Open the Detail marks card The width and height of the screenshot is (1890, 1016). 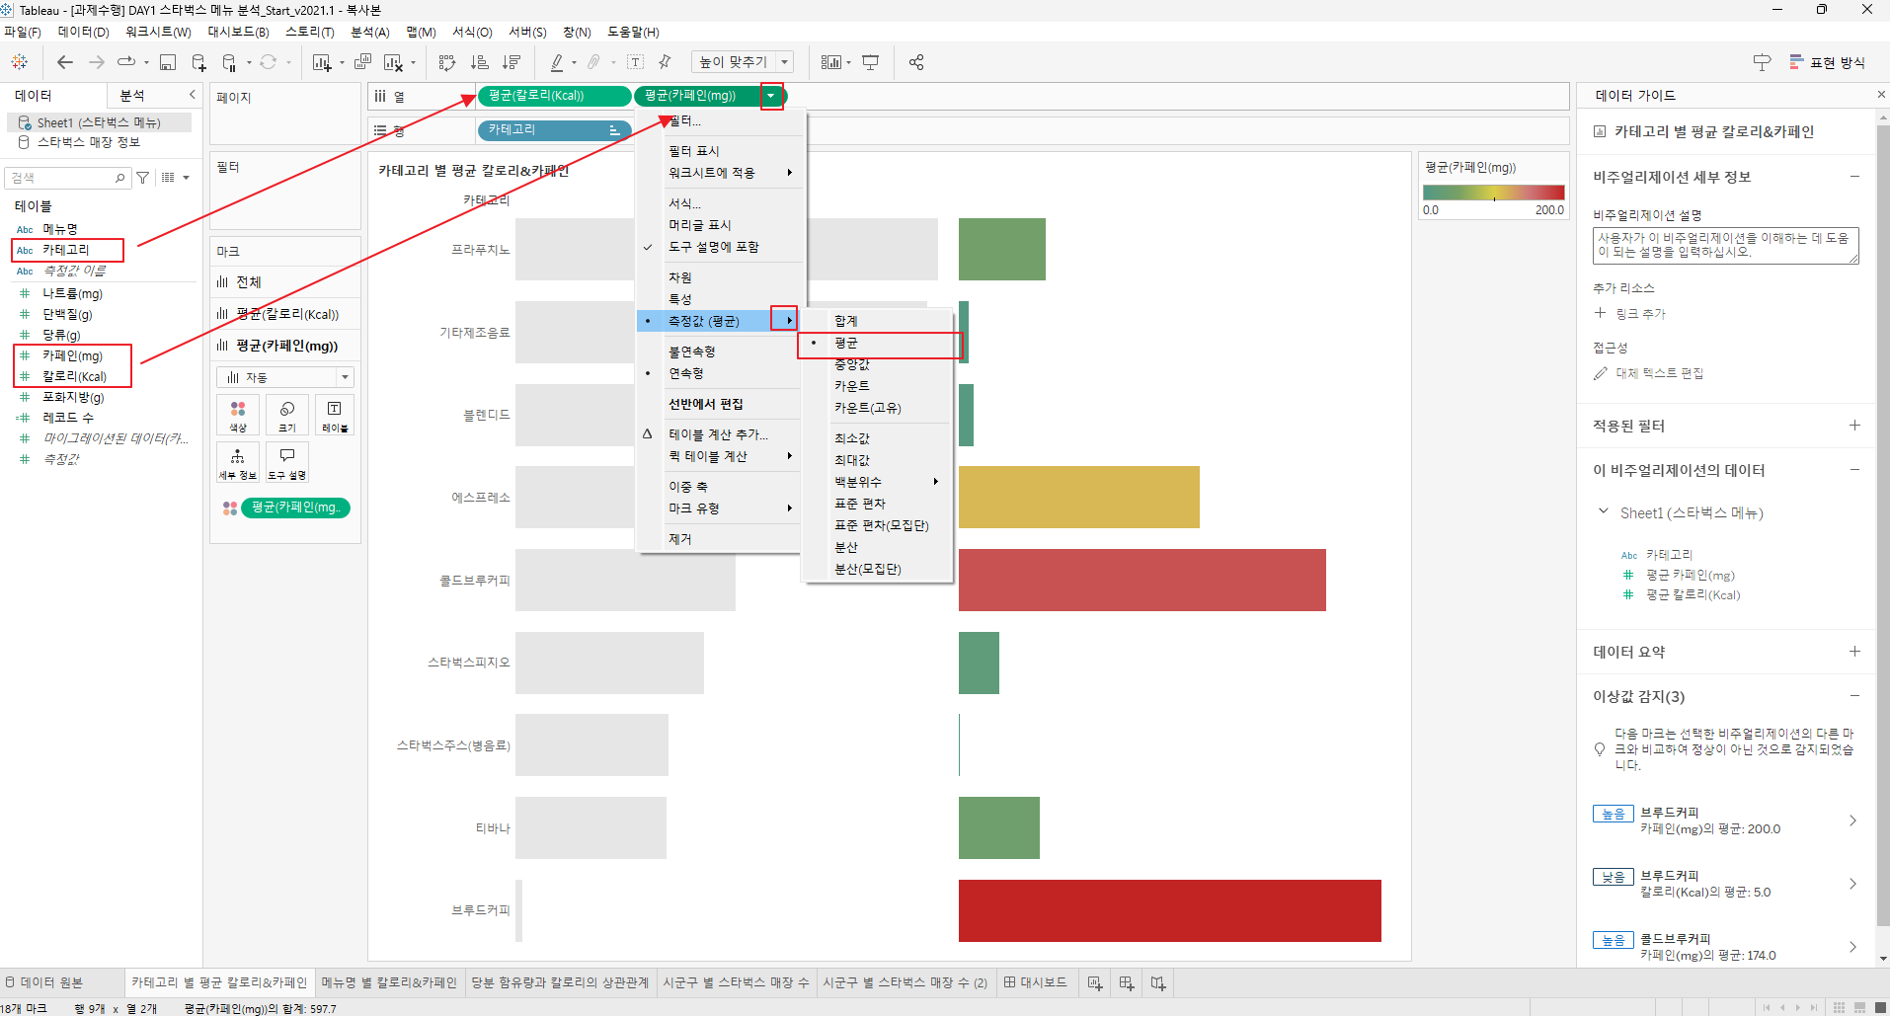point(238,462)
